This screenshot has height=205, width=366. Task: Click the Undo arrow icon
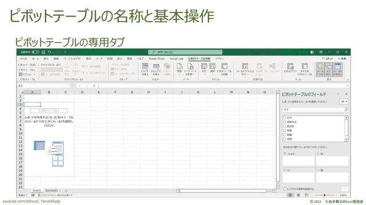point(49,52)
